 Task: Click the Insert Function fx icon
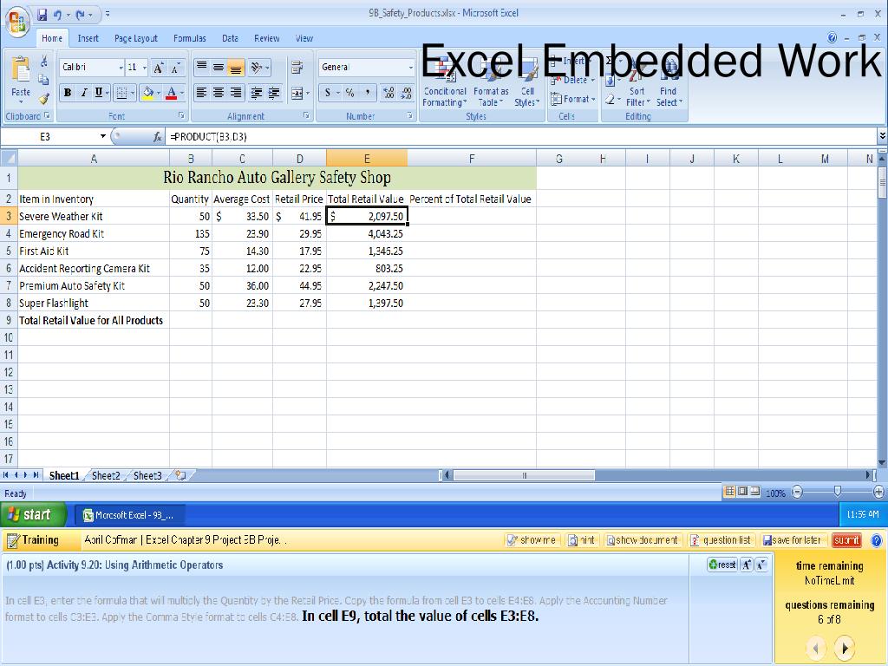click(x=157, y=136)
